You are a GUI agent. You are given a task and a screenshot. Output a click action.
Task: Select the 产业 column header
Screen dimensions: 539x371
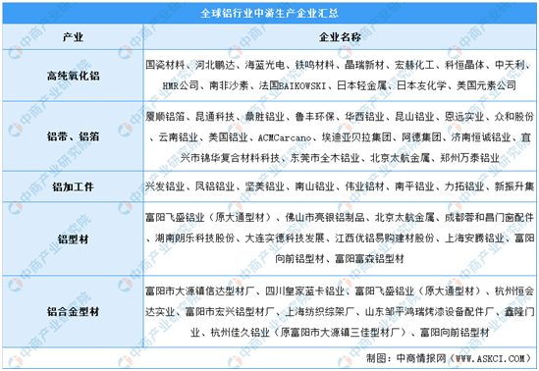73,36
